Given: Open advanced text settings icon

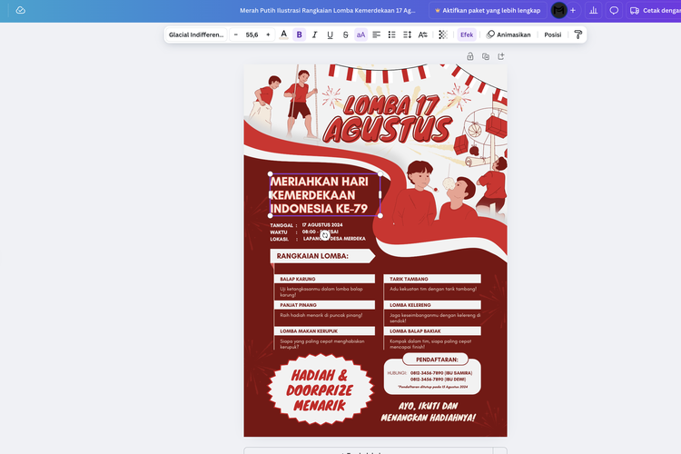Looking at the screenshot, I should point(422,35).
